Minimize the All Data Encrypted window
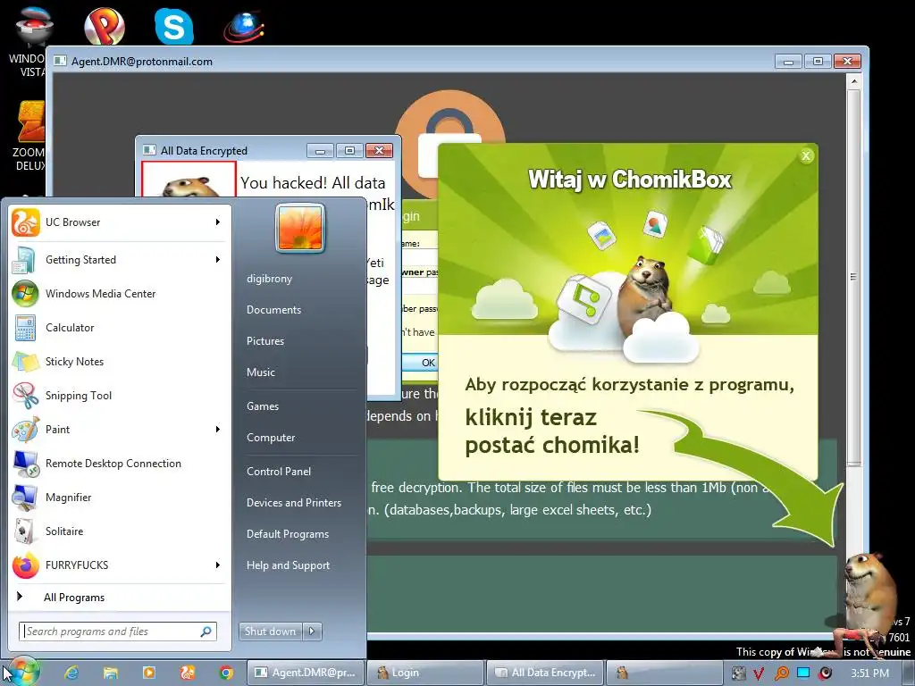 pos(320,150)
